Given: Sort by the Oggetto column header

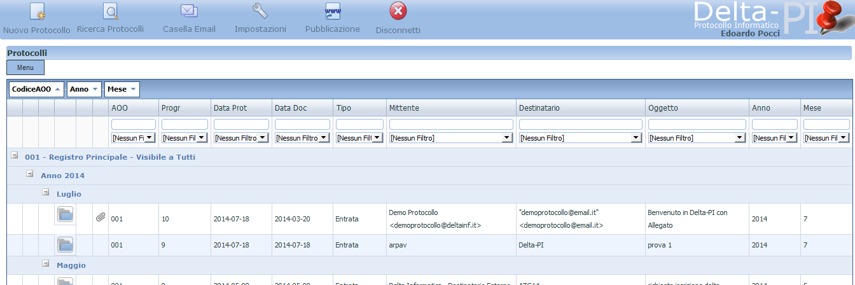Looking at the screenshot, I should tap(697, 108).
